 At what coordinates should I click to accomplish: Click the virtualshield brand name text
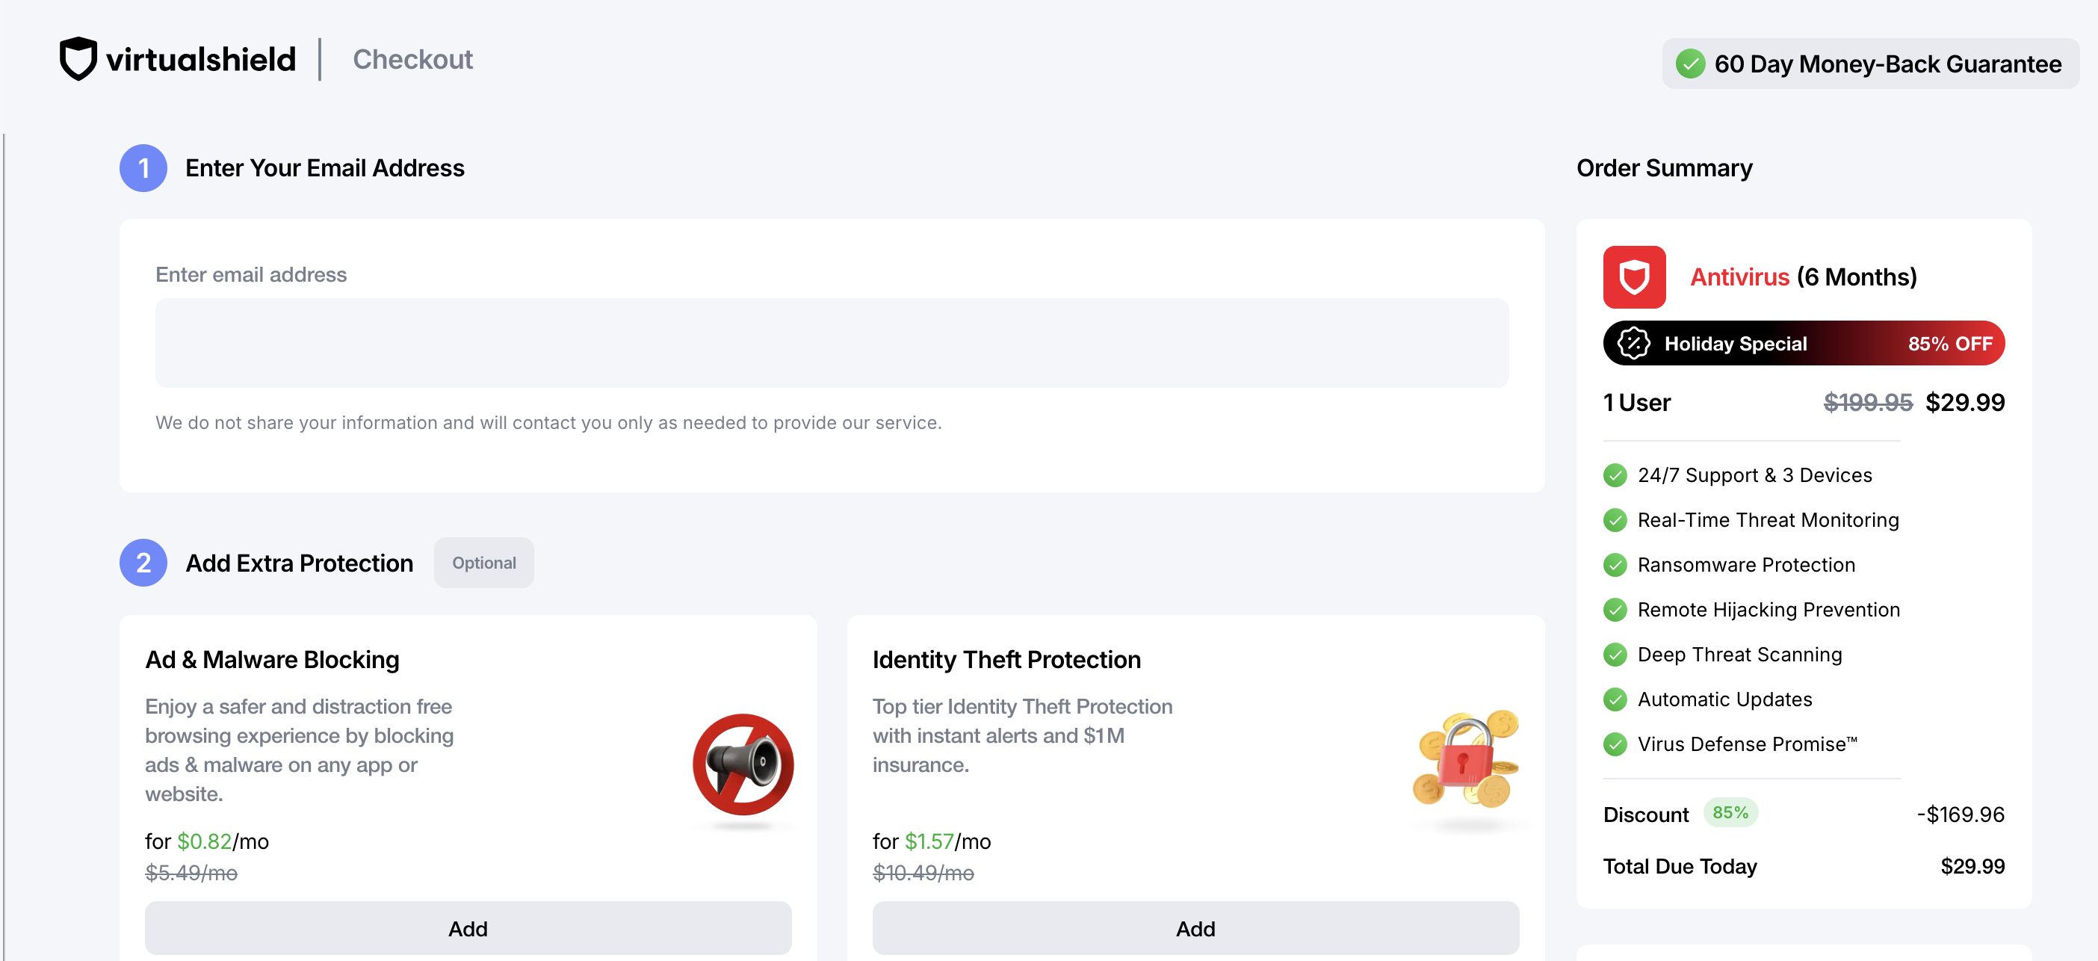point(200,60)
